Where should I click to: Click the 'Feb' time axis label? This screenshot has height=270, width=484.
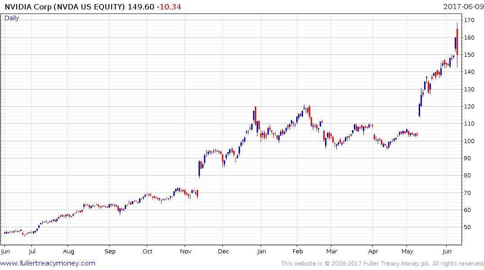pos(298,252)
